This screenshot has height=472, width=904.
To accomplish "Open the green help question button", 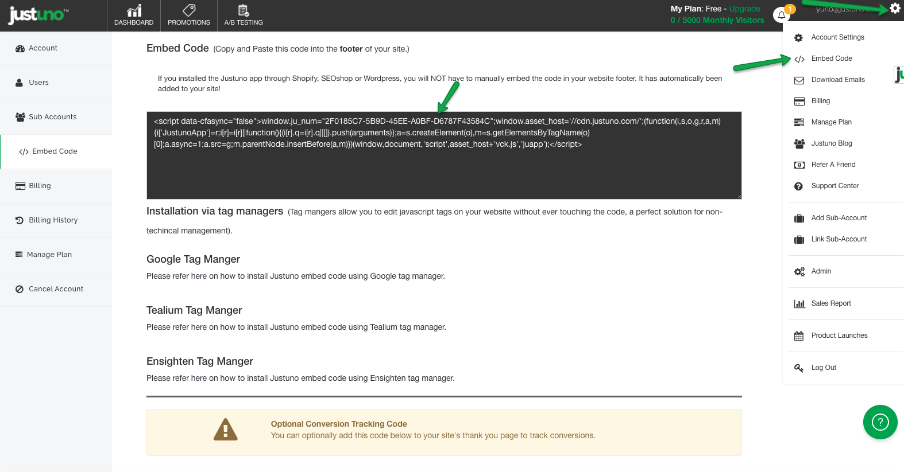I will [x=880, y=422].
